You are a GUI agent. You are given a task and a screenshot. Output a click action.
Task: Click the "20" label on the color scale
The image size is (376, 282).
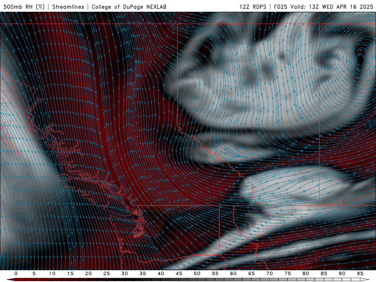point(88,274)
